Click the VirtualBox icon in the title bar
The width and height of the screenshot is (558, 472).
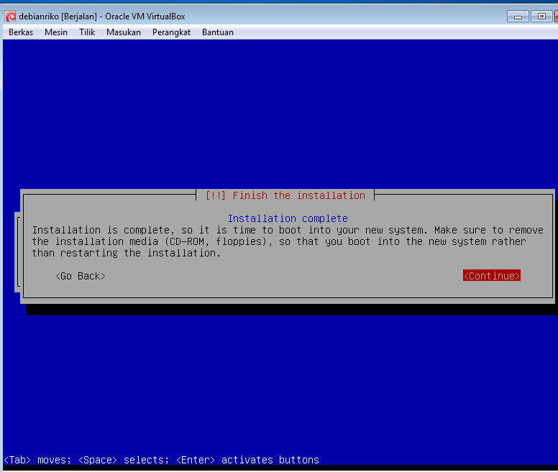pyautogui.click(x=10, y=17)
